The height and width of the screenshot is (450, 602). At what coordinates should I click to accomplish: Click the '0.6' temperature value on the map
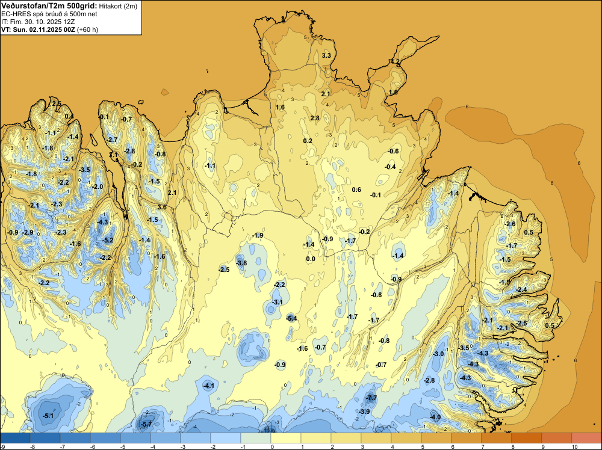coord(356,190)
